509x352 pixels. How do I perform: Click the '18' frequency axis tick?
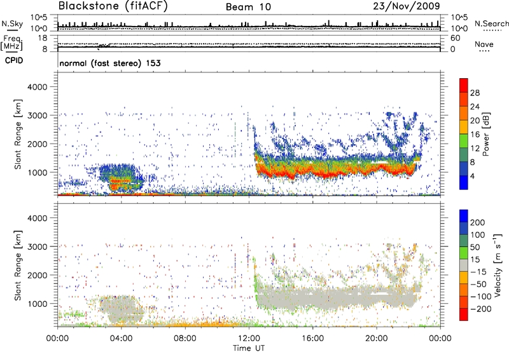pyautogui.click(x=43, y=37)
